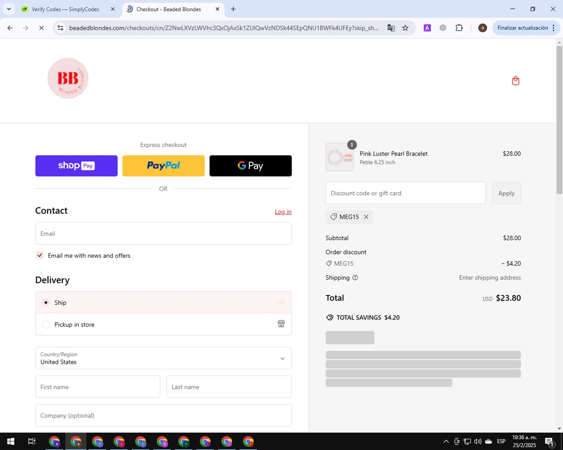Click the Pink Luster Pearl Bracelet thumbnail
This screenshot has height=450, width=563.
(x=340, y=157)
